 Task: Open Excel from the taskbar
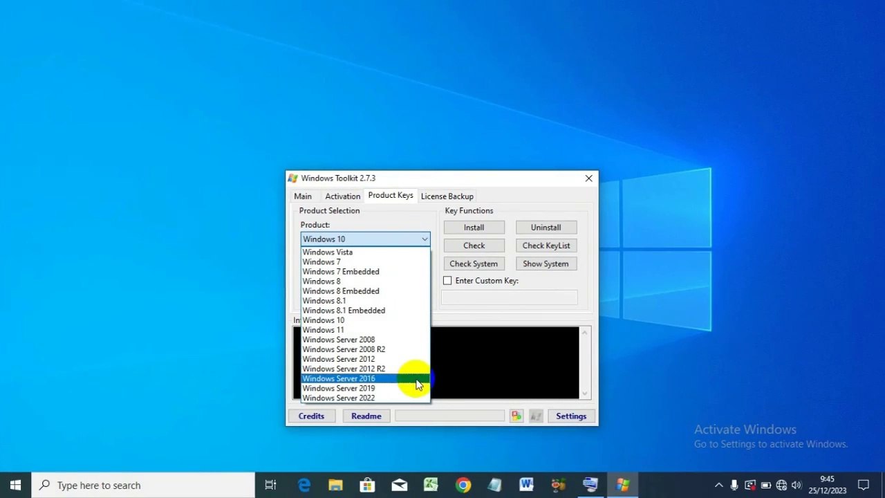[431, 485]
